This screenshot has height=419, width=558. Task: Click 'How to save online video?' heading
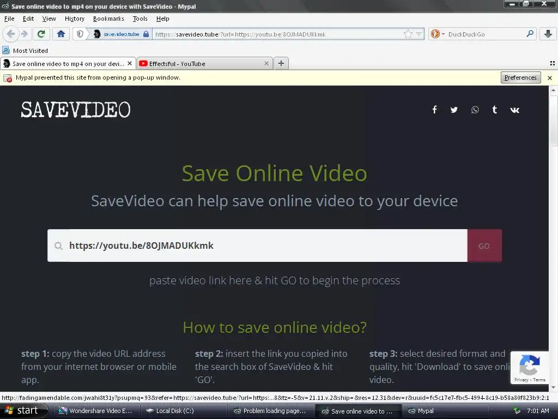(x=275, y=327)
